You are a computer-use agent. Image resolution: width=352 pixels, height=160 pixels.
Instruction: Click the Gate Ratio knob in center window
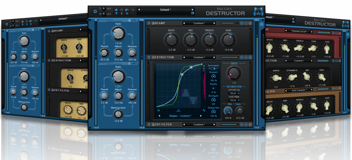(118, 33)
